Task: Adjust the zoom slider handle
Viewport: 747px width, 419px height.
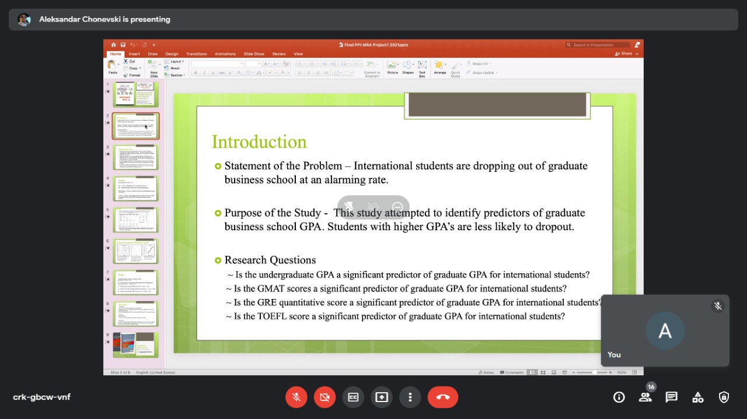Action: click(594, 372)
